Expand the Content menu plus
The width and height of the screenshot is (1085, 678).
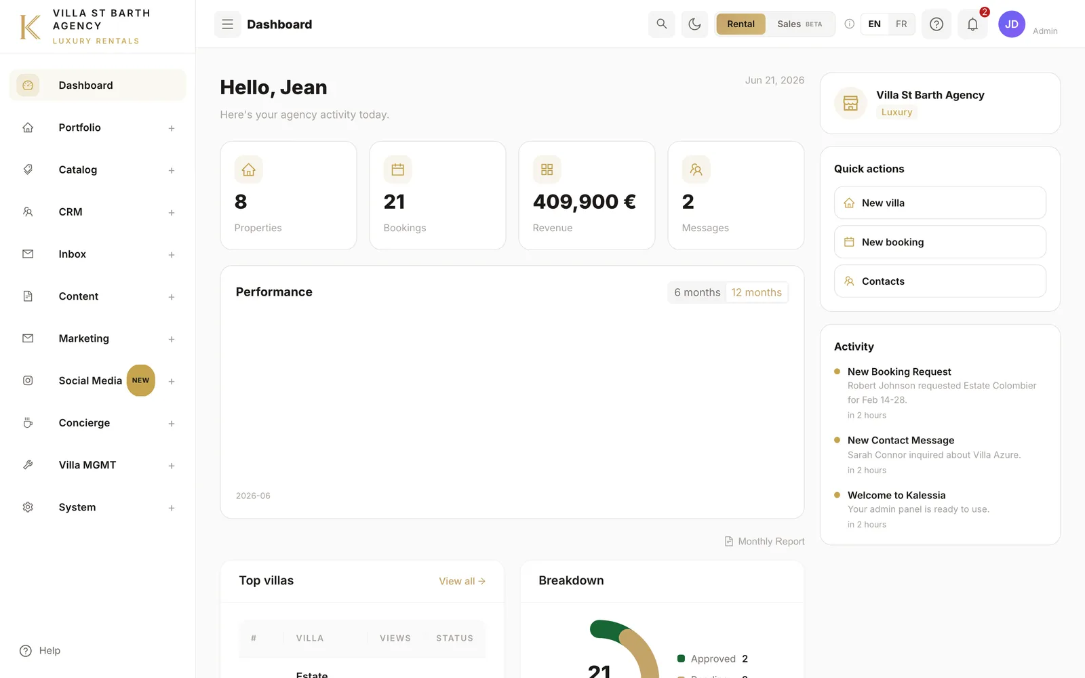coord(172,297)
